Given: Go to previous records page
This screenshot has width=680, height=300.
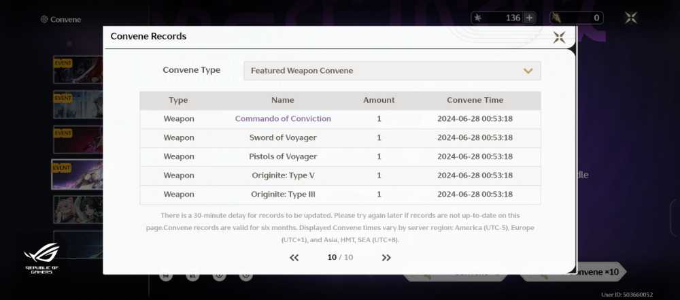Looking at the screenshot, I should pyautogui.click(x=294, y=257).
